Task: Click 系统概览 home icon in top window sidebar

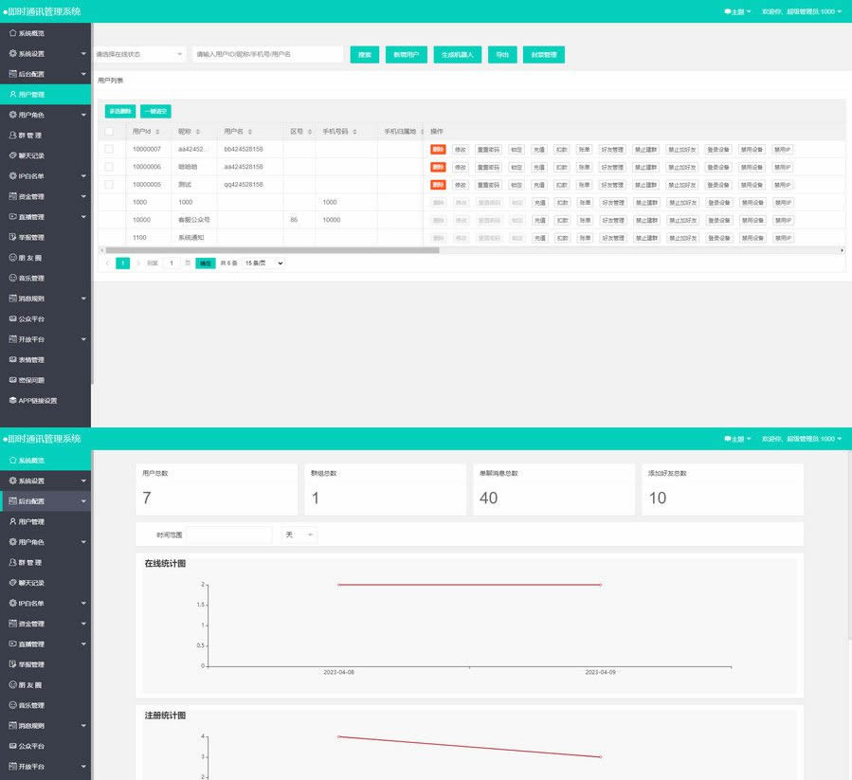Action: 13,33
